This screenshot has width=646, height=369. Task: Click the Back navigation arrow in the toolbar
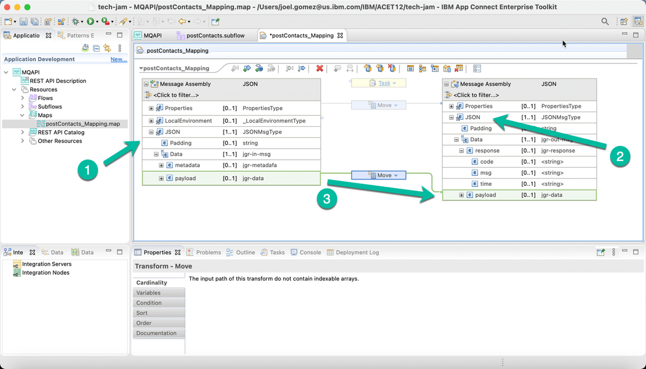coord(183,21)
